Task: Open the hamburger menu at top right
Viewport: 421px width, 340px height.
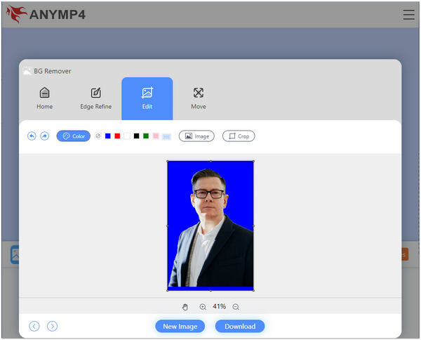Action: 408,15
